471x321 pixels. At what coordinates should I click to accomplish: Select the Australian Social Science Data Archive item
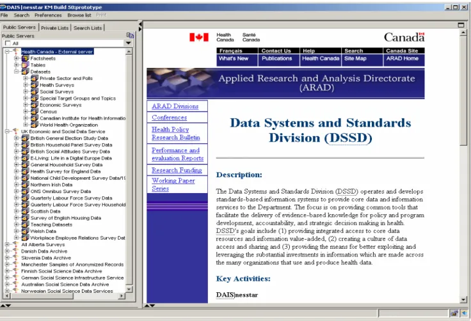tap(65, 284)
